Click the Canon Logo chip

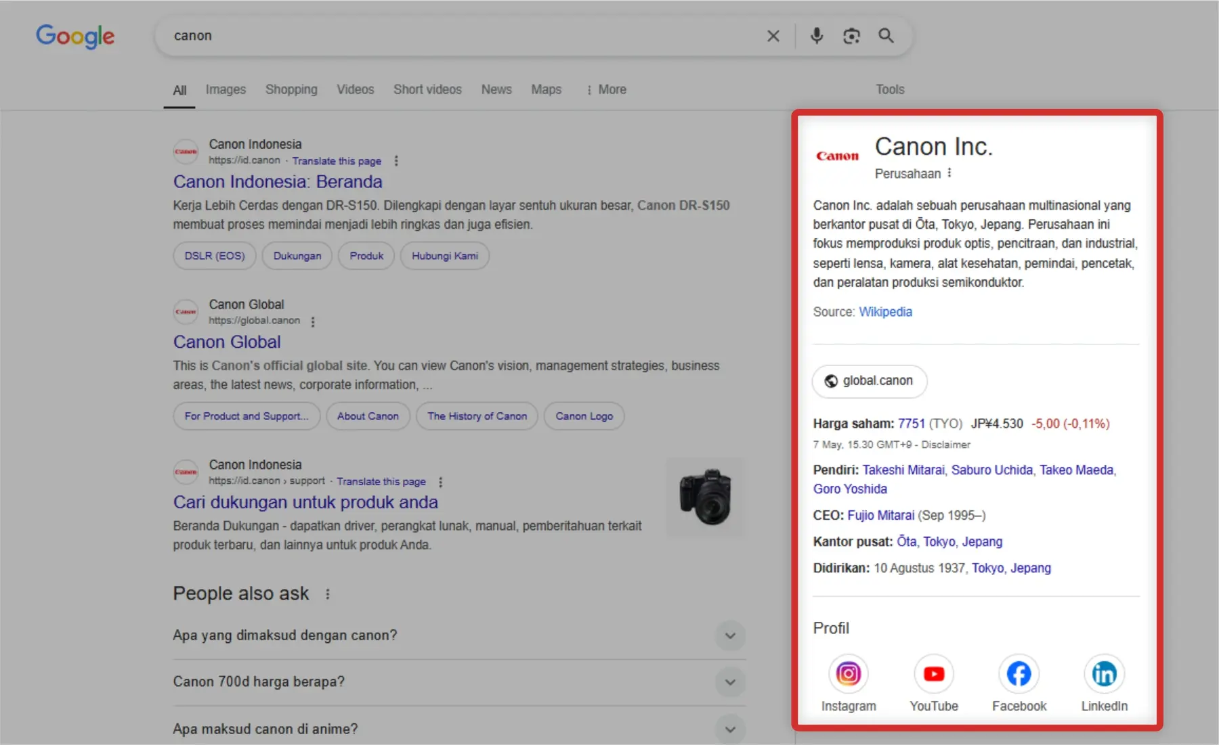point(584,416)
